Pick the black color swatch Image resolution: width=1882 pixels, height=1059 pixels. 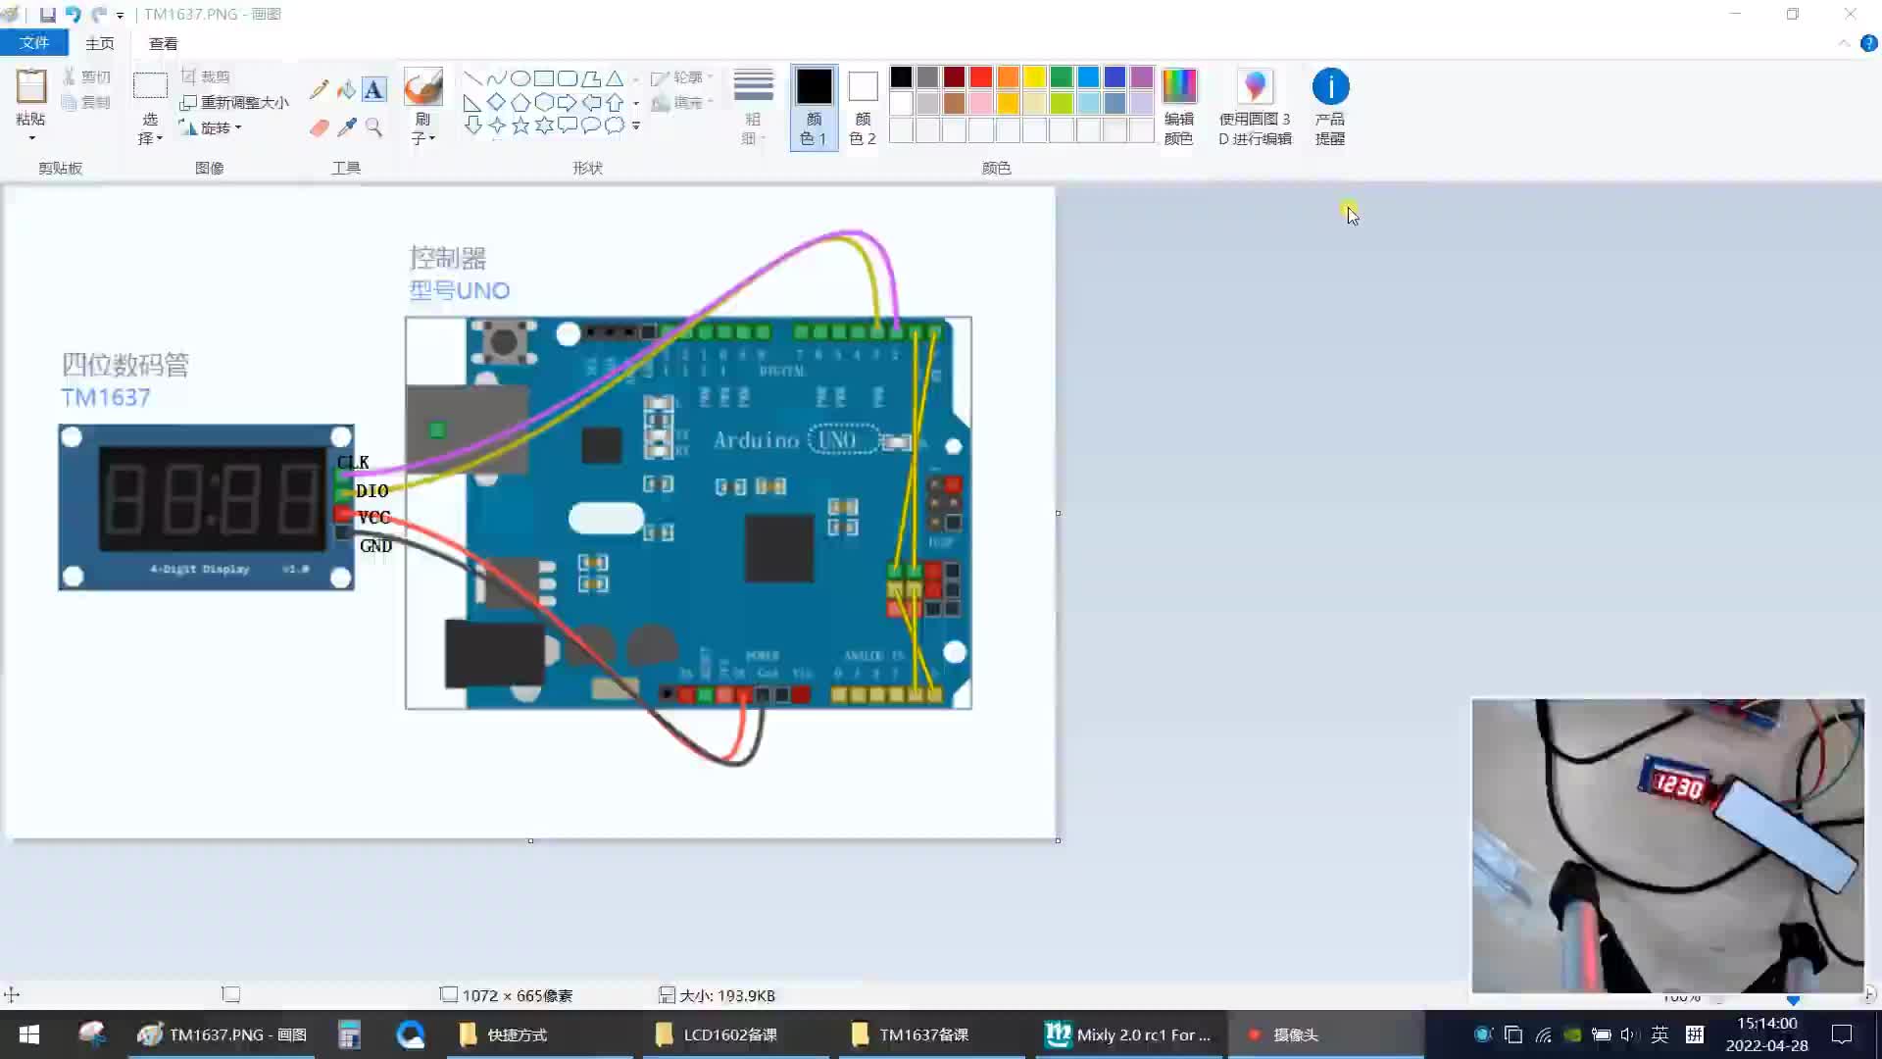901,76
